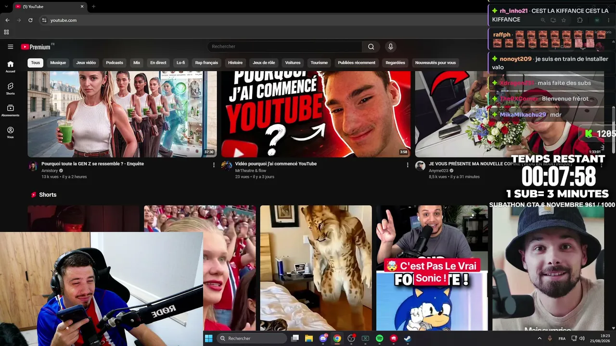
Task: Open the Chrome extensions puzzle icon
Action: 579,20
